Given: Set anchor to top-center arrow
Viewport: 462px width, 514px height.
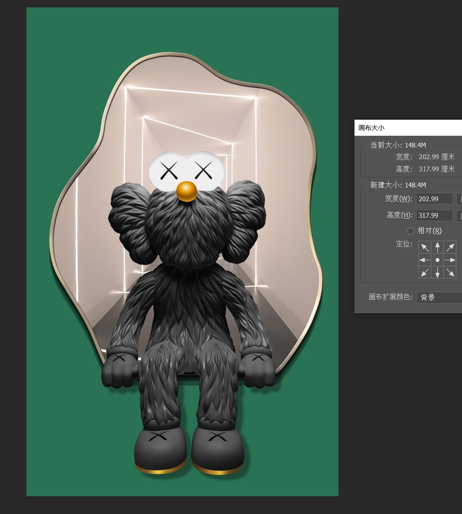Looking at the screenshot, I should pos(437,248).
